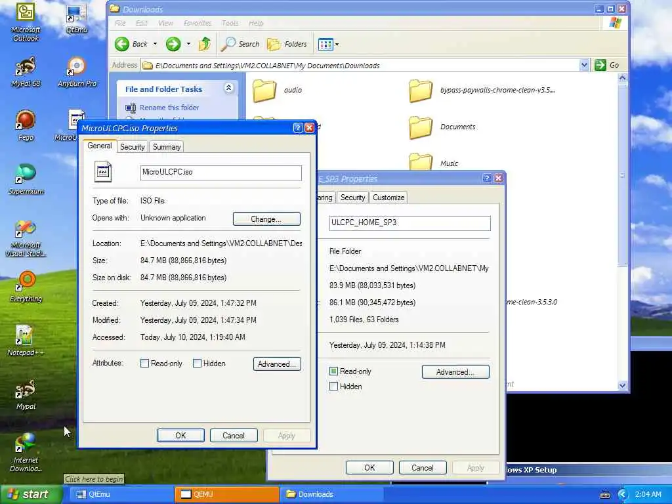
Task: Click the green Forward arrow icon
Action: (173, 44)
